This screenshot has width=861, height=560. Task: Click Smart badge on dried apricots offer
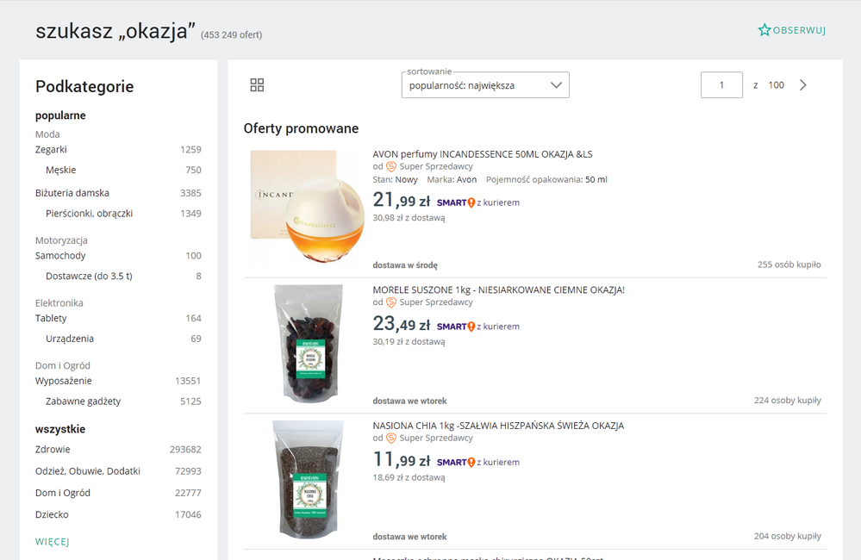point(456,327)
